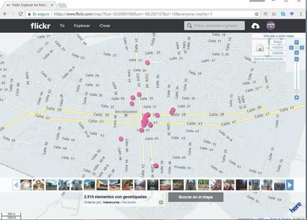Sort results by Interesante
Screen dimensions: 307x220
click(x=111, y=202)
